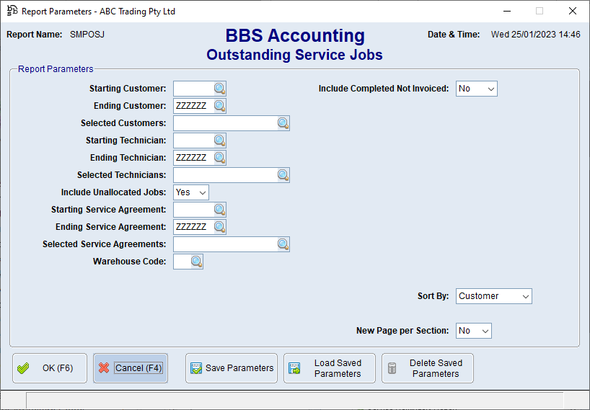Click into Ending Technician field
This screenshot has height=410, width=590.
pyautogui.click(x=194, y=158)
